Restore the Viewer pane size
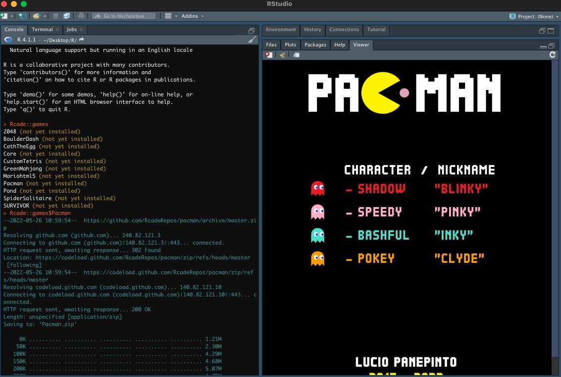 click(x=551, y=45)
